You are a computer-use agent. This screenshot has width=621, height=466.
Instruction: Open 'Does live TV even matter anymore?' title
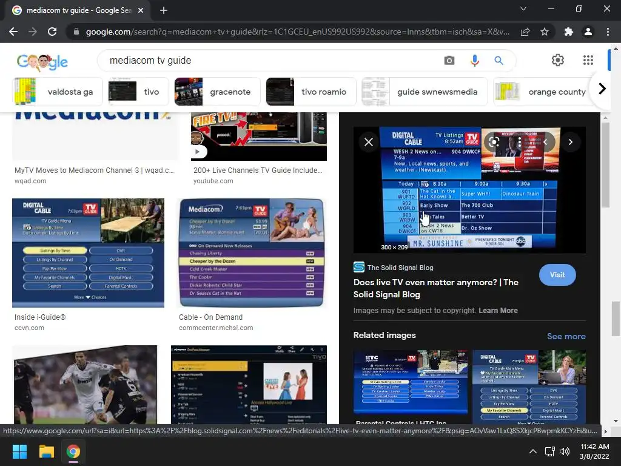[435, 288]
